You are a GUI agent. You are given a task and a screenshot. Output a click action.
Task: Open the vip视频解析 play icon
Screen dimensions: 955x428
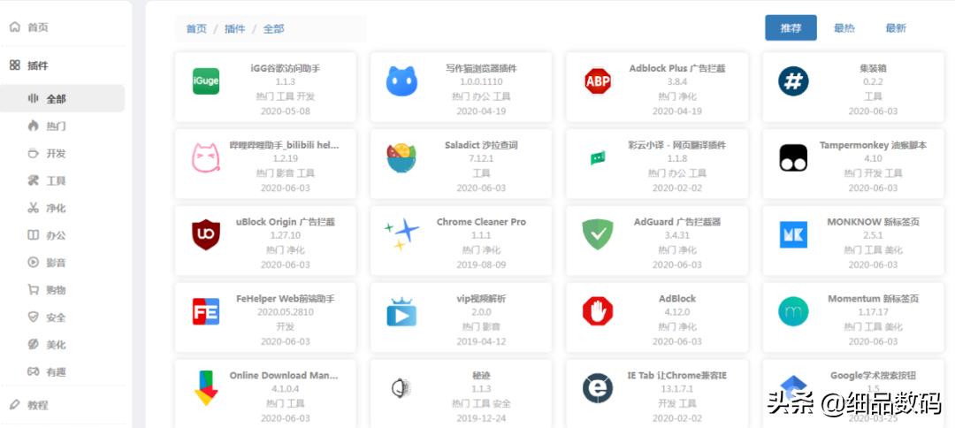pos(401,312)
